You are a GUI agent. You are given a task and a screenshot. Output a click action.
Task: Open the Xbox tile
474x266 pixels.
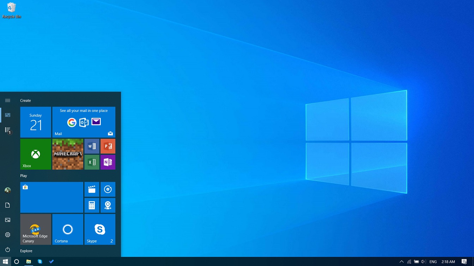[x=35, y=154]
